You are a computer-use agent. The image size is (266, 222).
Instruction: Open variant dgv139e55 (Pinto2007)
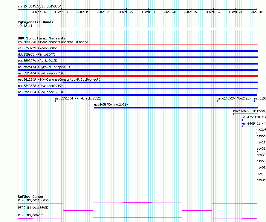point(37,54)
